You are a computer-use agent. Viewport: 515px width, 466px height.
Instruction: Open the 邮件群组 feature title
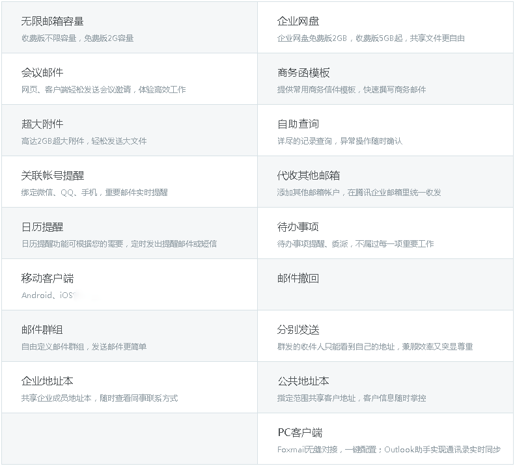42,330
